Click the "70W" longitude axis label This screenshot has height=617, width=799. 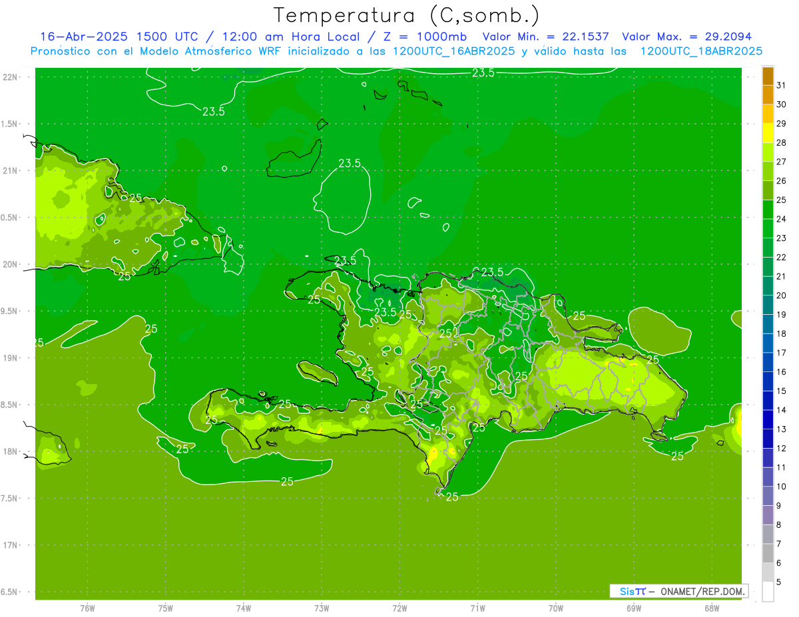click(x=556, y=608)
